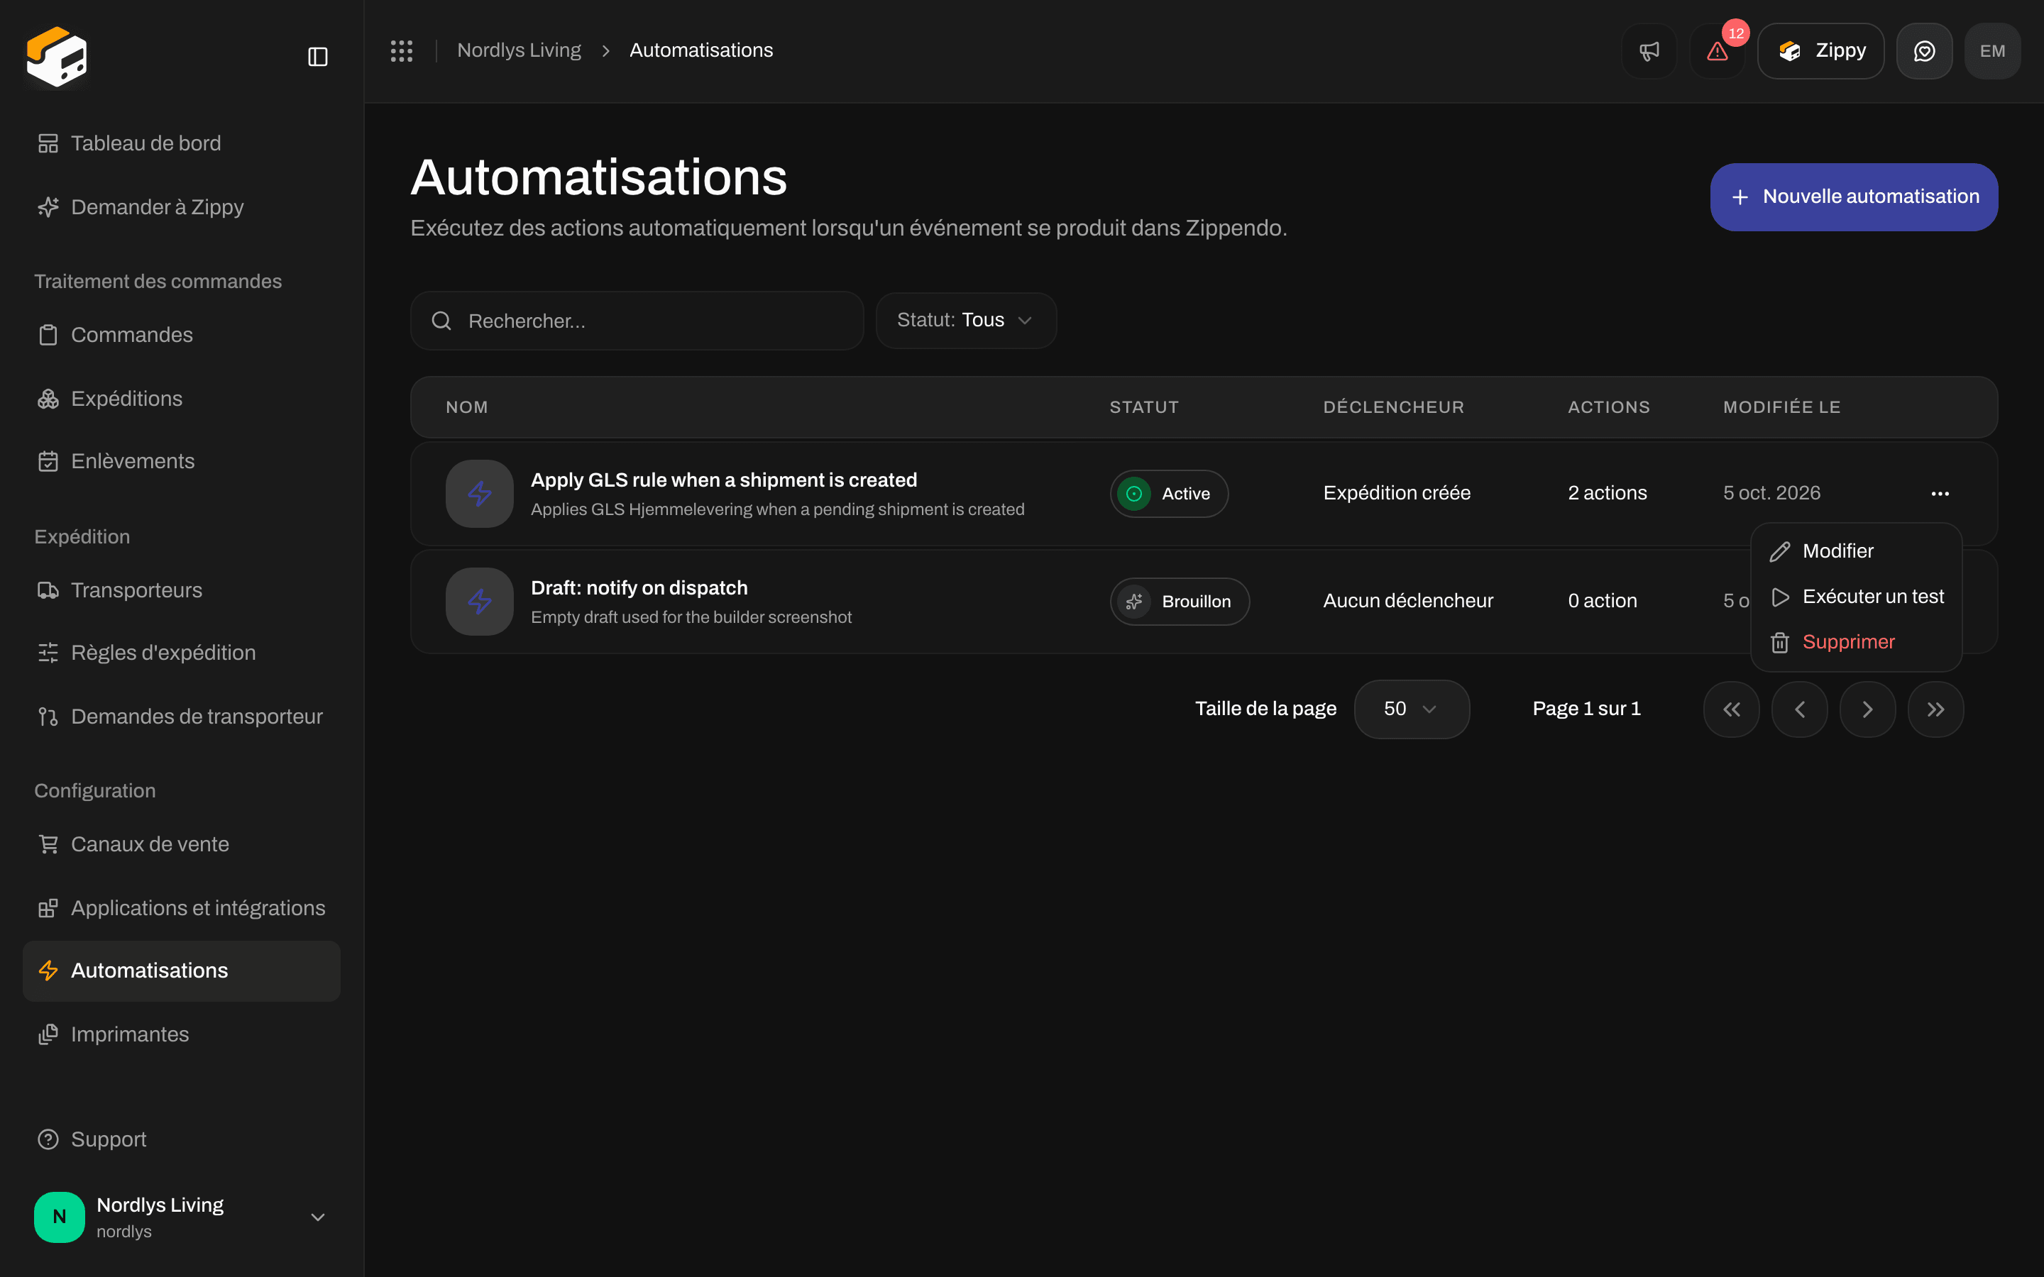Open three-dot menu for Apply GLS rule
2044x1277 pixels.
[x=1940, y=493]
